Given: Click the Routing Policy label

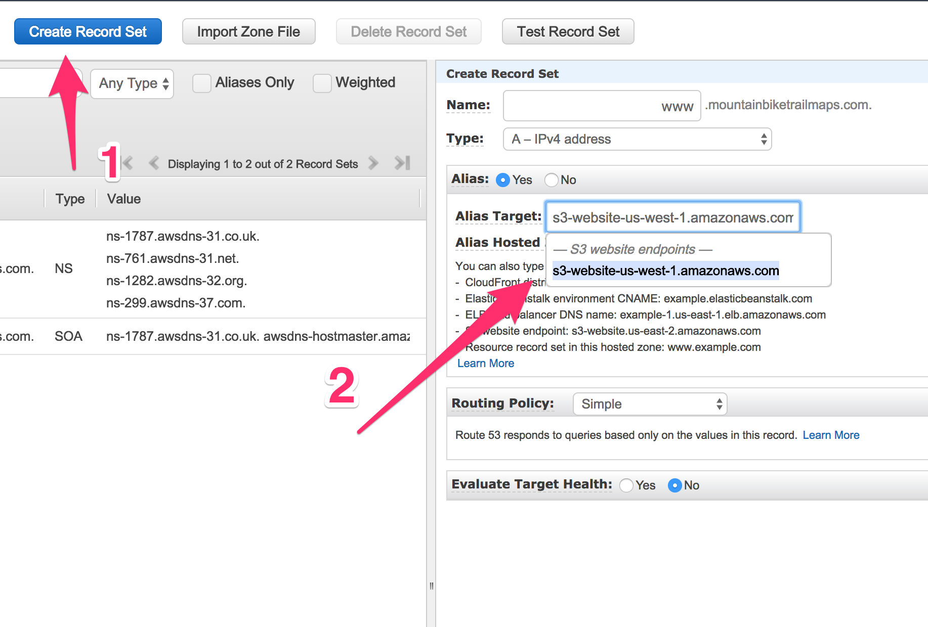Looking at the screenshot, I should coord(502,404).
